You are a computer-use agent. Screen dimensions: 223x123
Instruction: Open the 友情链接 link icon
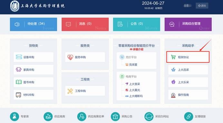(x=189, y=117)
